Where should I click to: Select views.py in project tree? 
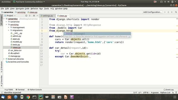click(x=17, y=47)
